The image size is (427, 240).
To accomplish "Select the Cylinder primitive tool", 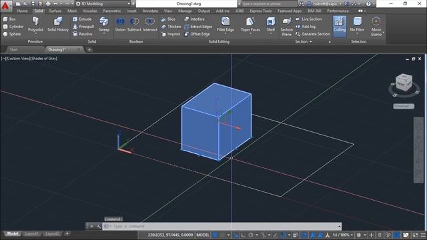I will [x=13, y=27].
